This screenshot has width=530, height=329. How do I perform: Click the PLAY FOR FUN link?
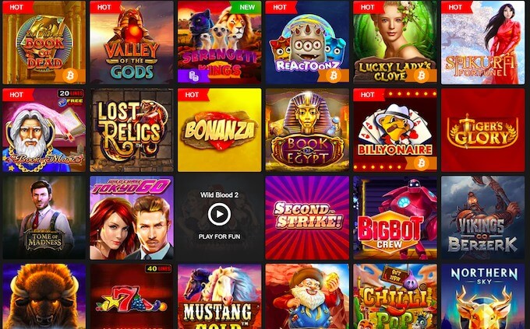pyautogui.click(x=219, y=236)
